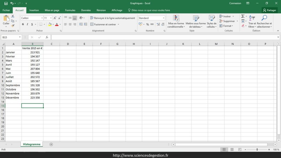Click the AutoSum sigma icon
Viewport: 281px width, 158px height.
tap(243, 16)
